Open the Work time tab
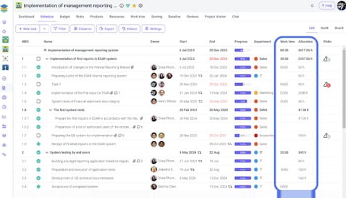The height and width of the screenshot is (198, 346). coord(138,16)
